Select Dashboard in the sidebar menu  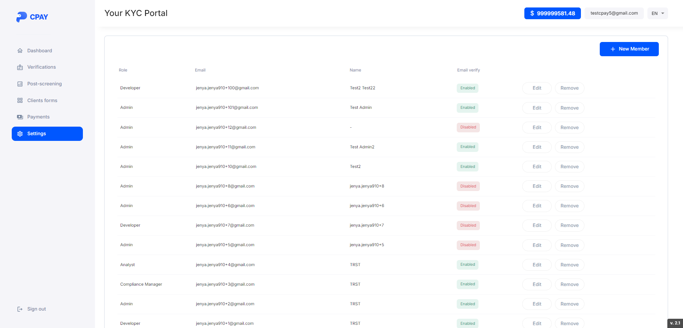[x=39, y=51]
